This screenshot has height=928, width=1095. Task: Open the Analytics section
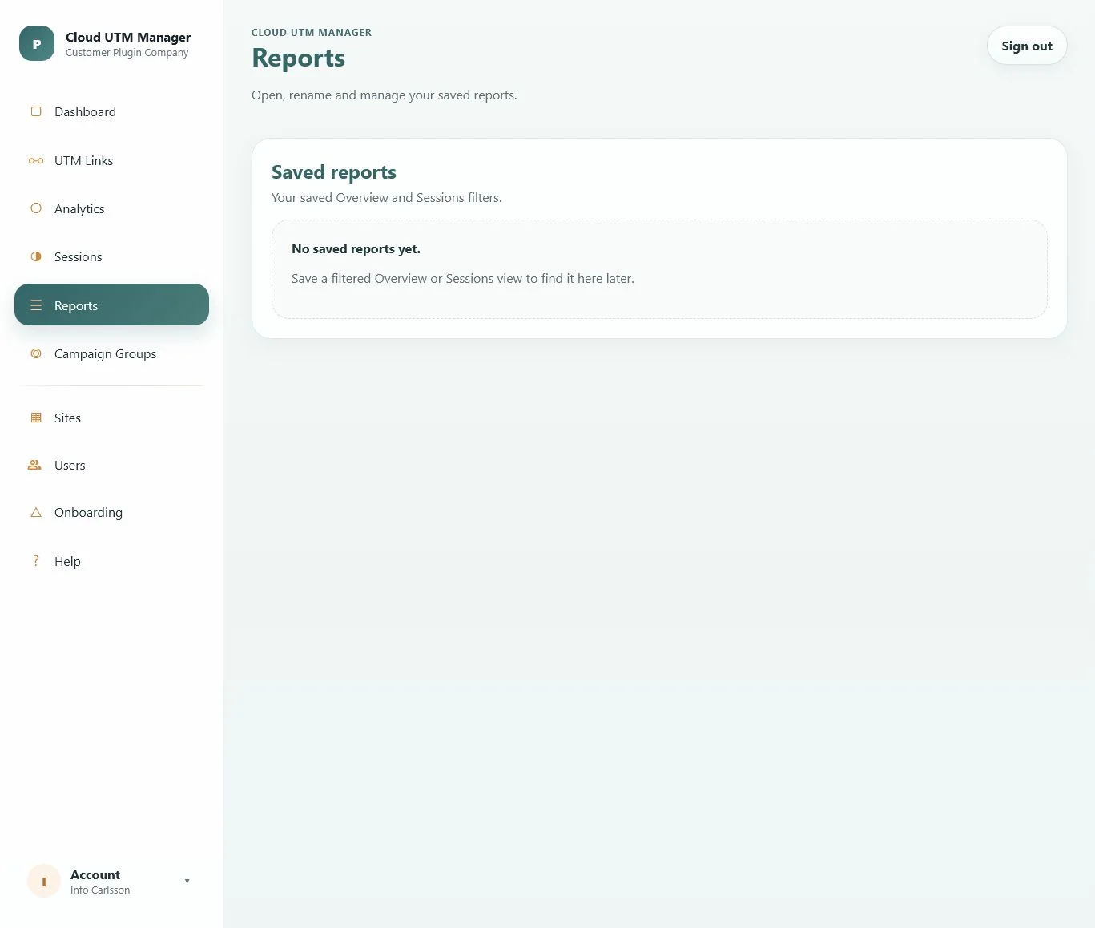(x=111, y=208)
